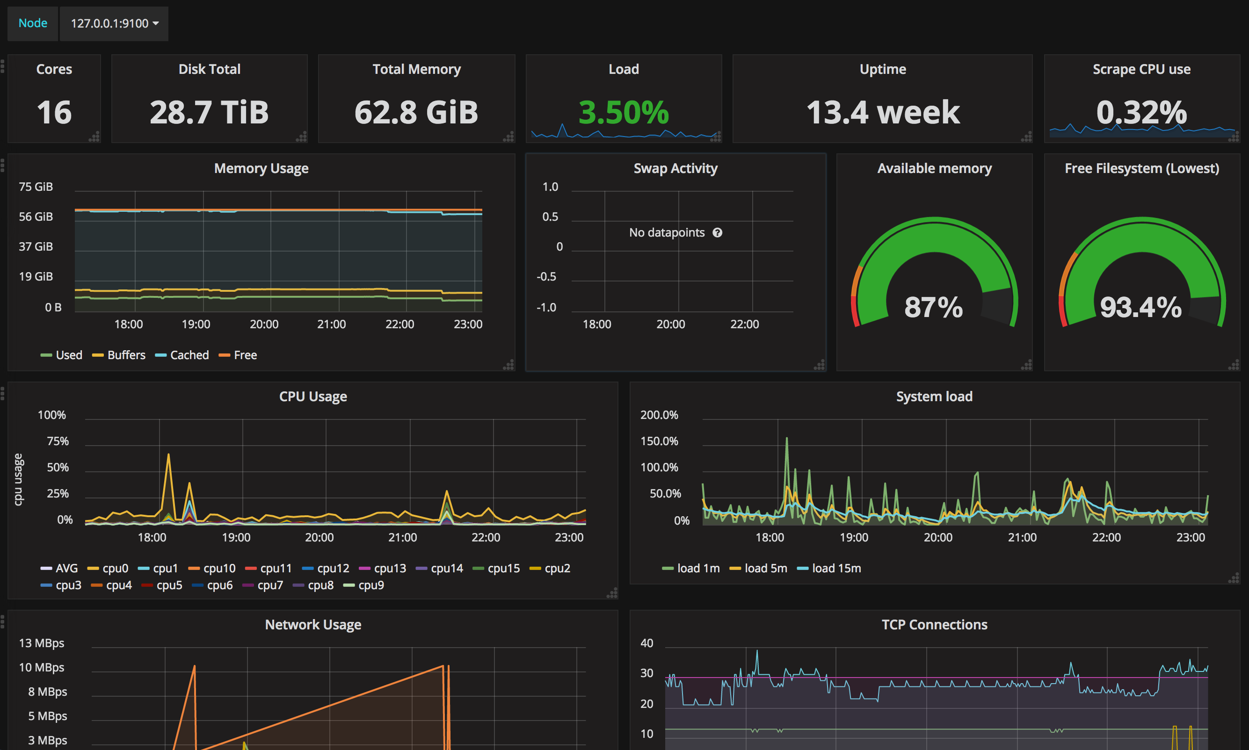The image size is (1249, 750).
Task: Toggle the Cached series in Memory legend
Action: tap(189, 355)
